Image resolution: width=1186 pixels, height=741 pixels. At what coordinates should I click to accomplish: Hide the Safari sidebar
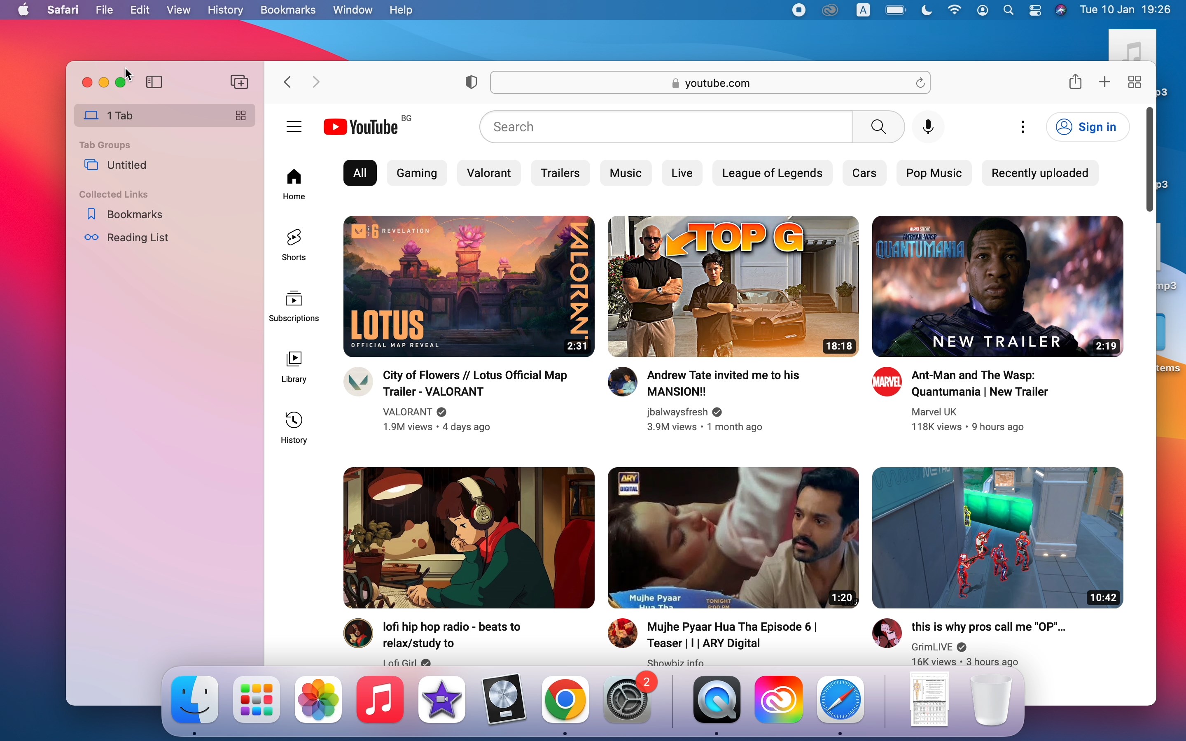click(154, 82)
